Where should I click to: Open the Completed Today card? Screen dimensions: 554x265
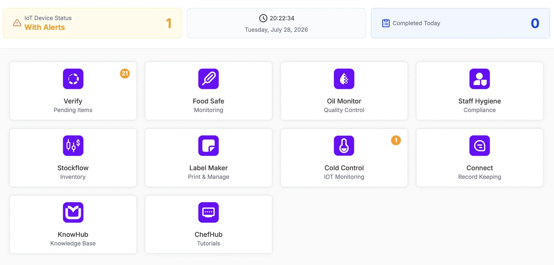pyautogui.click(x=461, y=23)
